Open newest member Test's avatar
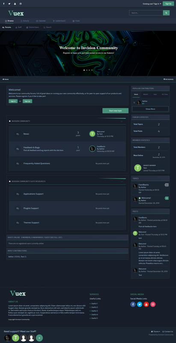The height and width of the screenshot is (343, 176). pyautogui.click(x=137, y=168)
